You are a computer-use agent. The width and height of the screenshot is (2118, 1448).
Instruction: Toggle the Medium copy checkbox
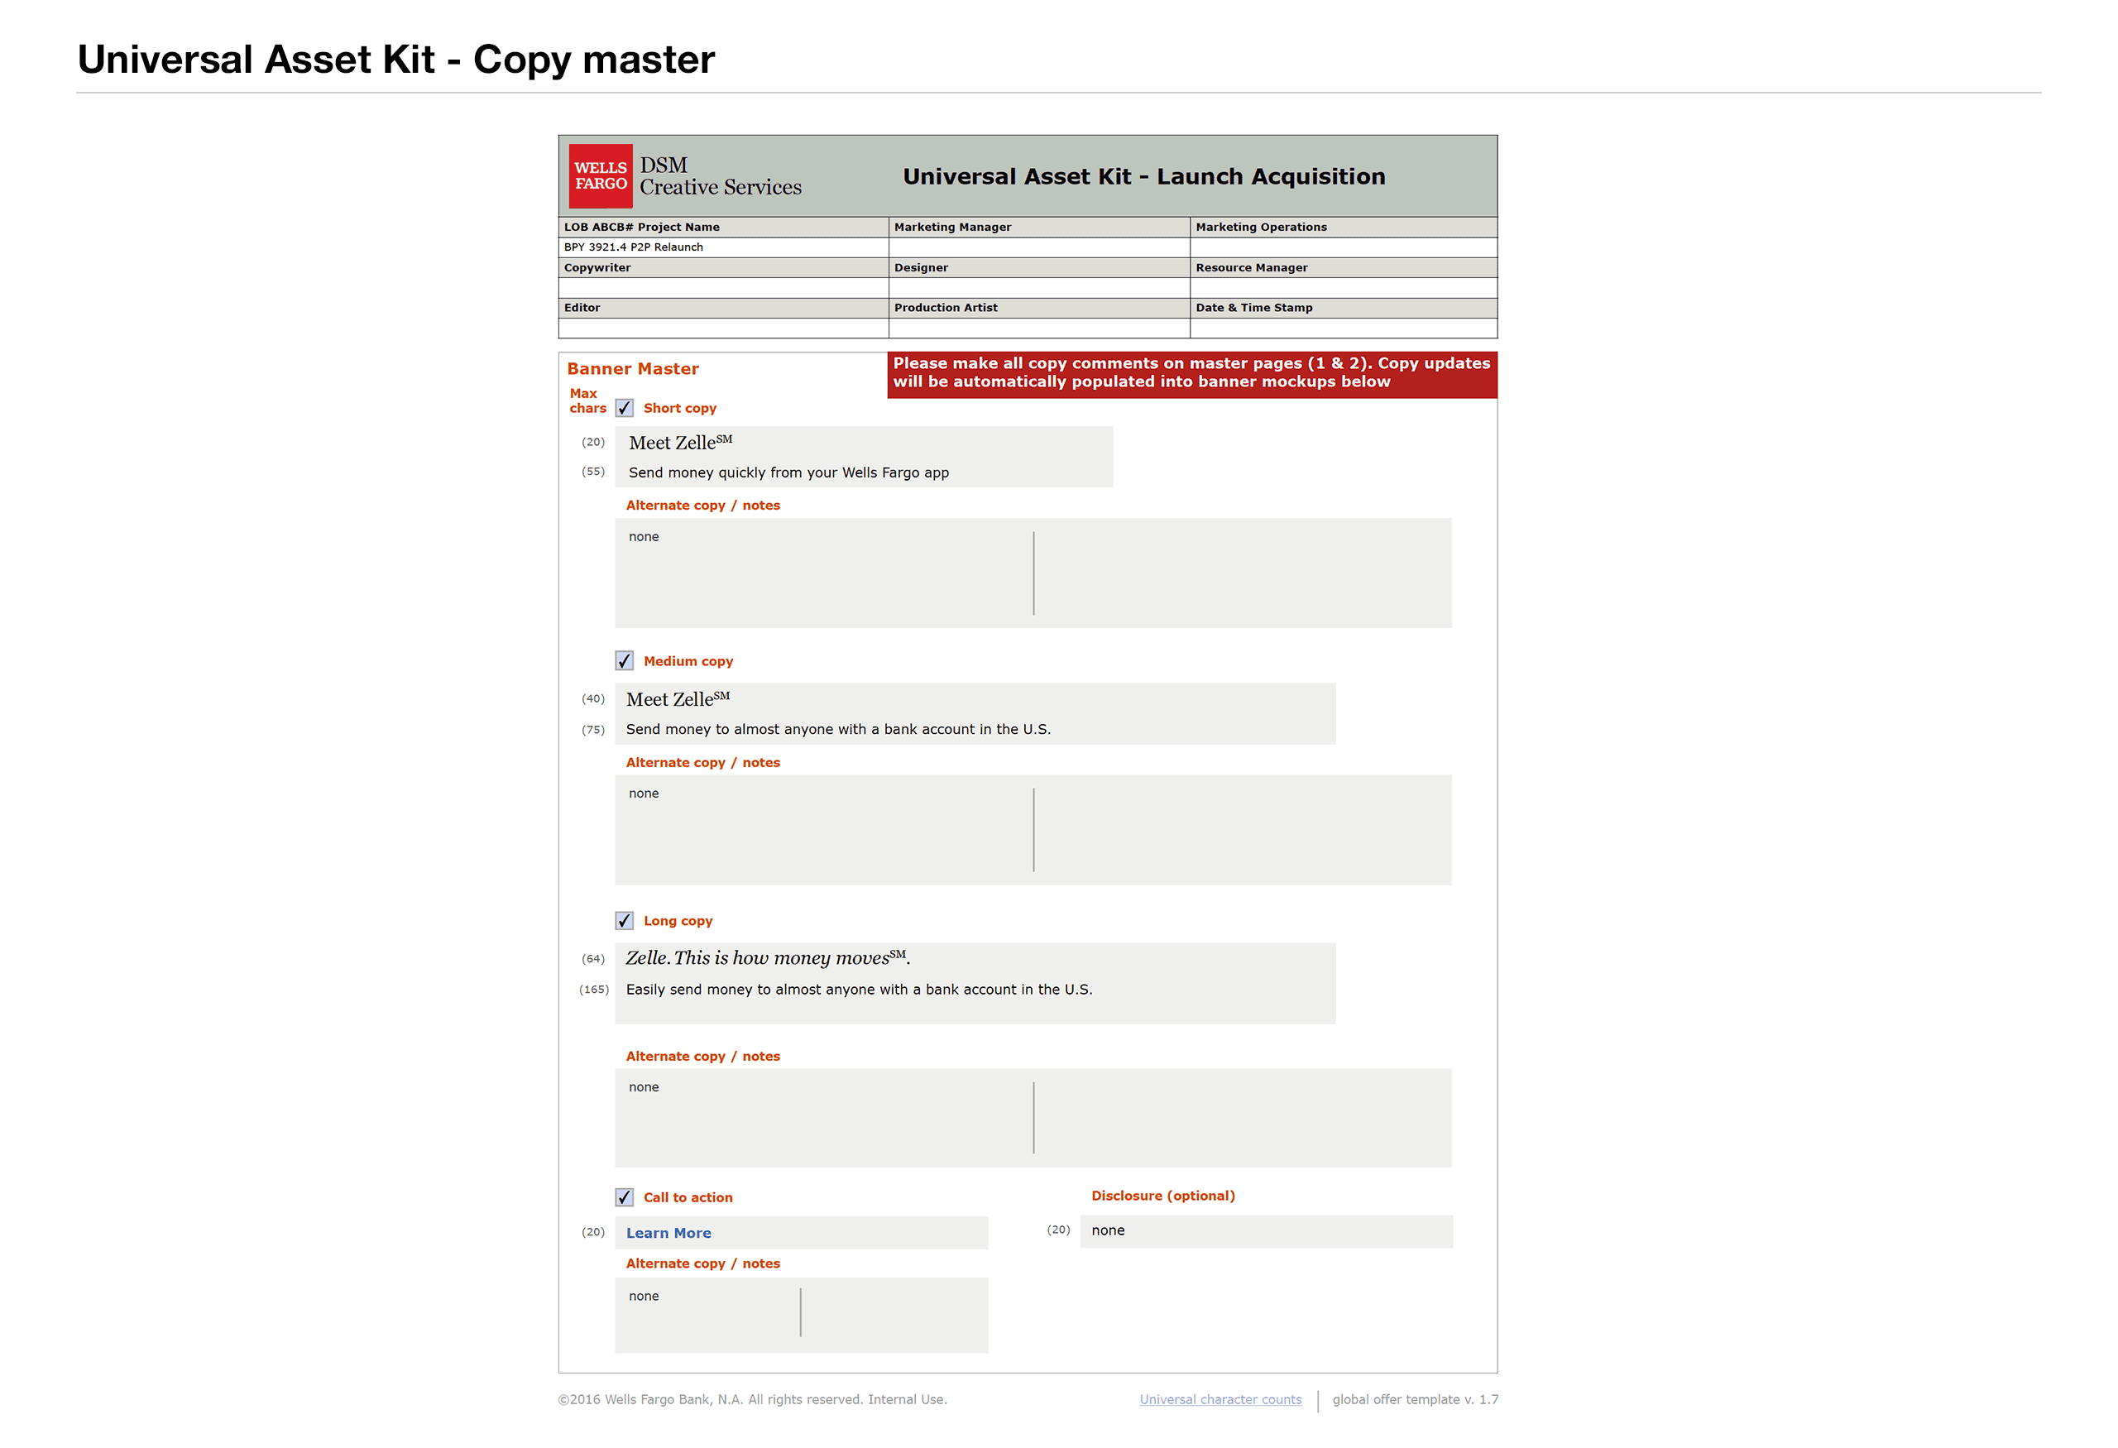625,660
